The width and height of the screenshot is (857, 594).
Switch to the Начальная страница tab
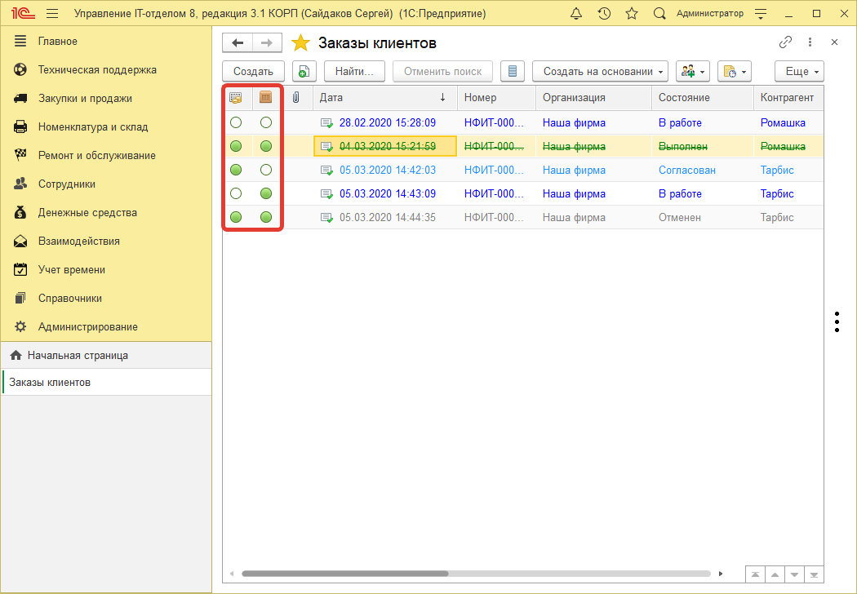pyautogui.click(x=78, y=356)
